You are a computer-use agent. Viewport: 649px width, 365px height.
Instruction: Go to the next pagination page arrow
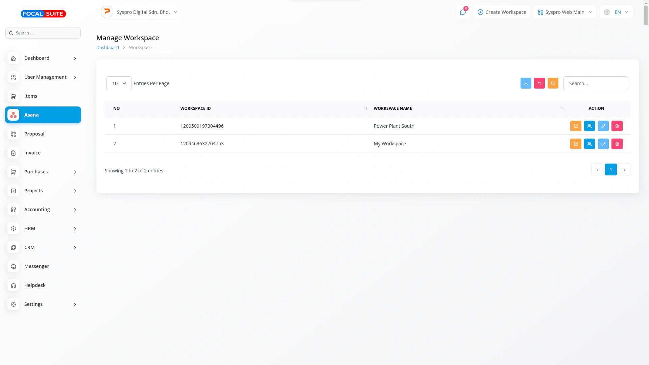point(624,170)
